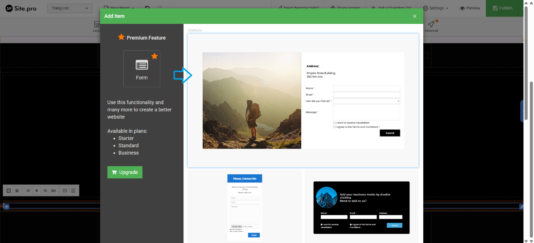Click the Form premium feature icon
Screen dimensions: 534x243
(142, 69)
